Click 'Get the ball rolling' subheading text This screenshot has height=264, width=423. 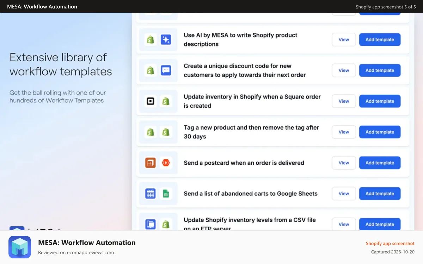pos(58,96)
